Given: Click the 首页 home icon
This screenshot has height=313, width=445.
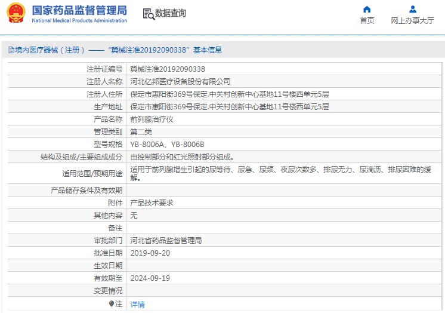Looking at the screenshot, I should [x=367, y=10].
